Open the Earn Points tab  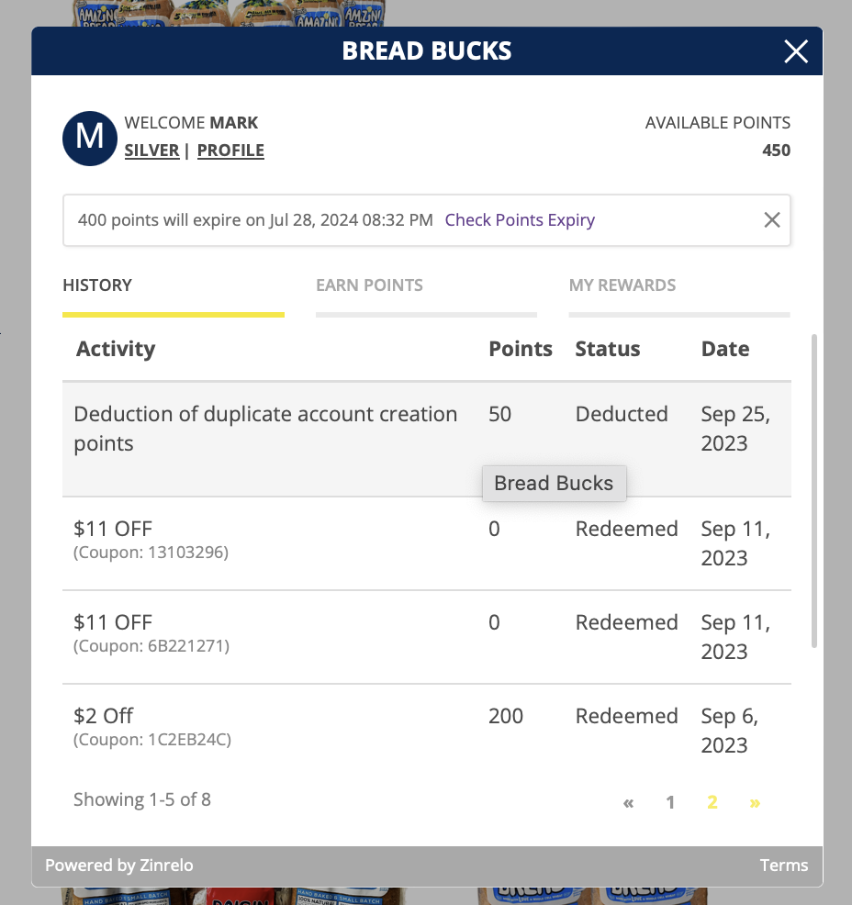click(369, 285)
